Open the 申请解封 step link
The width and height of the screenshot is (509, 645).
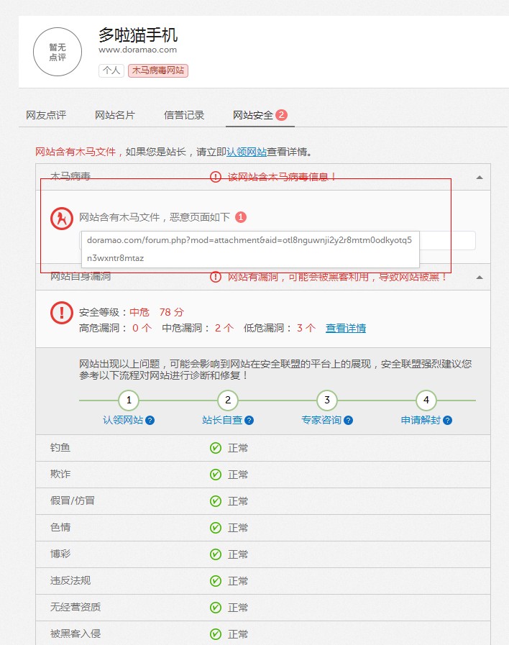pos(421,420)
